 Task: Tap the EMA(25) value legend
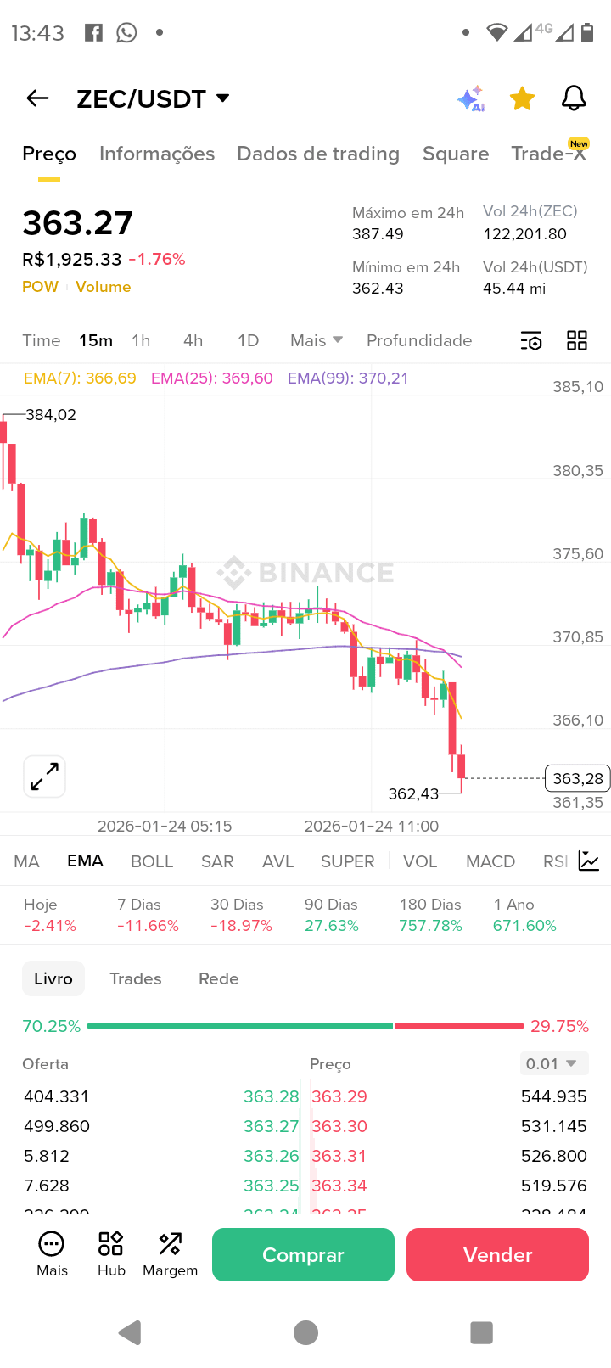[212, 378]
